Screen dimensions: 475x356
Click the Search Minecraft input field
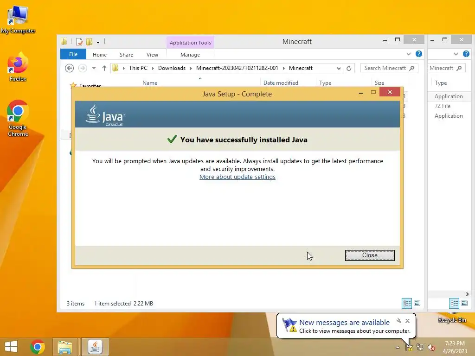click(389, 68)
